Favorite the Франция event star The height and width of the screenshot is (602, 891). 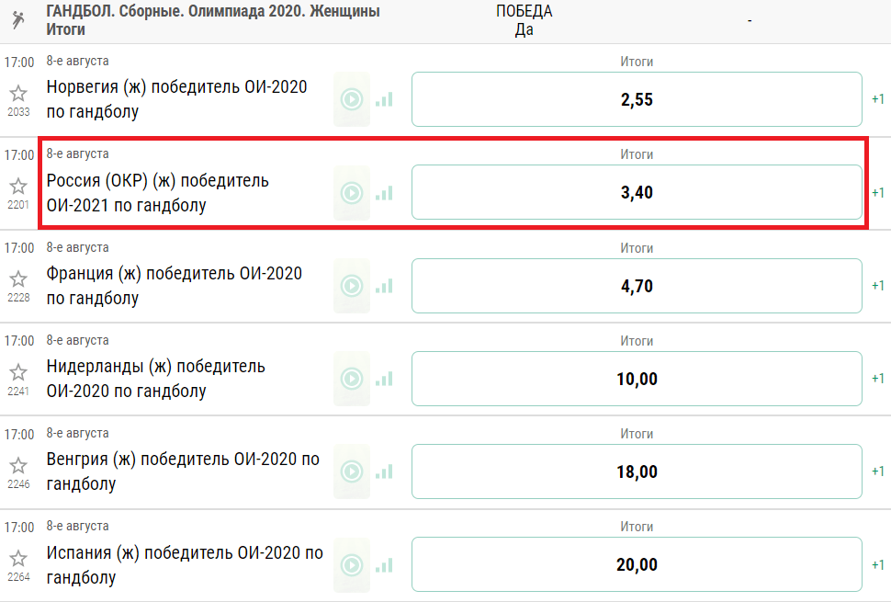coord(18,279)
